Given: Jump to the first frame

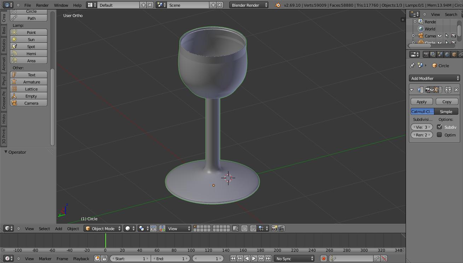Looking at the screenshot, I should click(x=233, y=259).
